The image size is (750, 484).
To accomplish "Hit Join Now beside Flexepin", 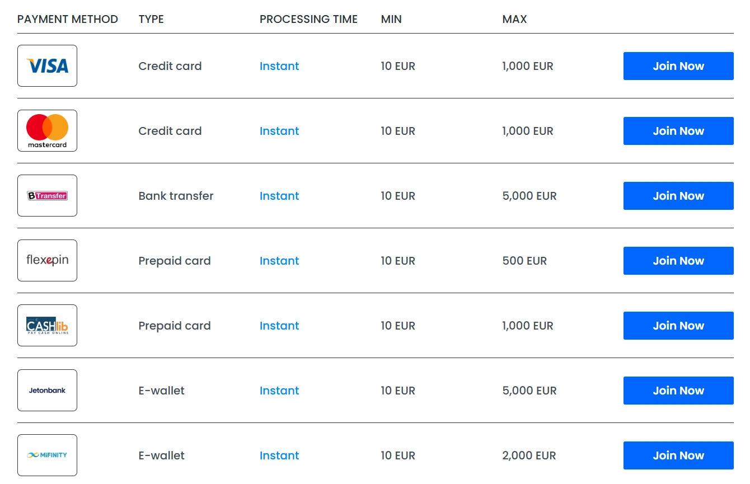I will click(x=678, y=261).
